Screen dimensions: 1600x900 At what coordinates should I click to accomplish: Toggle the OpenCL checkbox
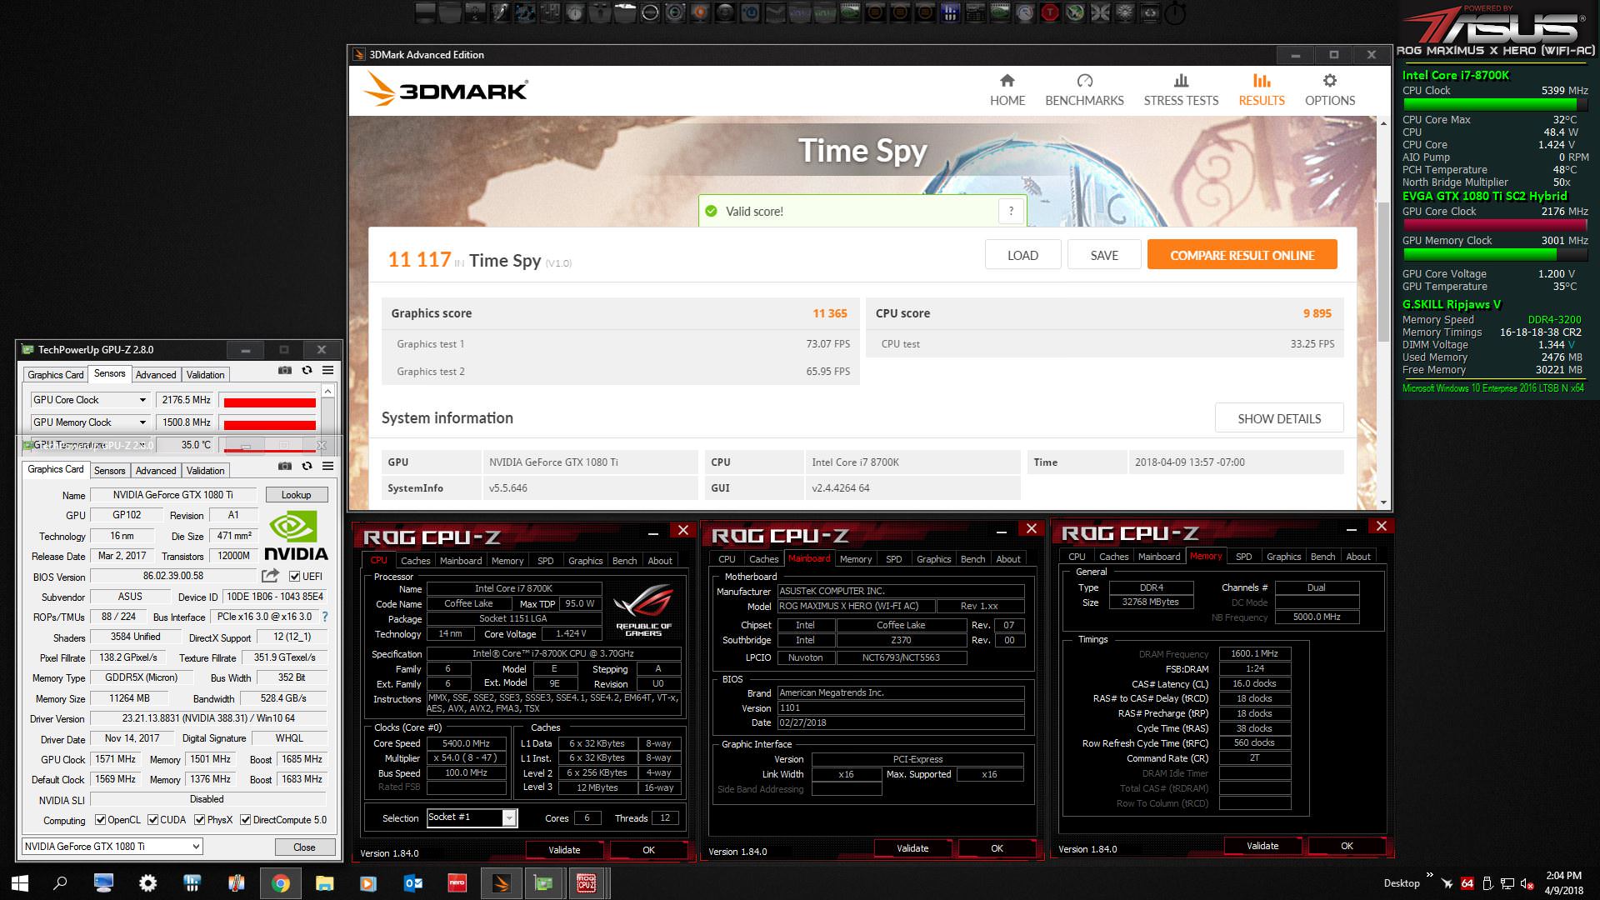pos(100,820)
